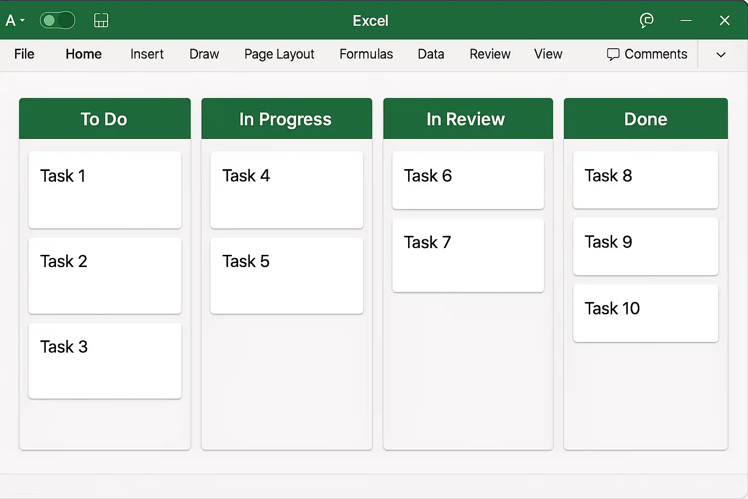Open the File menu
The width and height of the screenshot is (748, 499).
coord(24,54)
